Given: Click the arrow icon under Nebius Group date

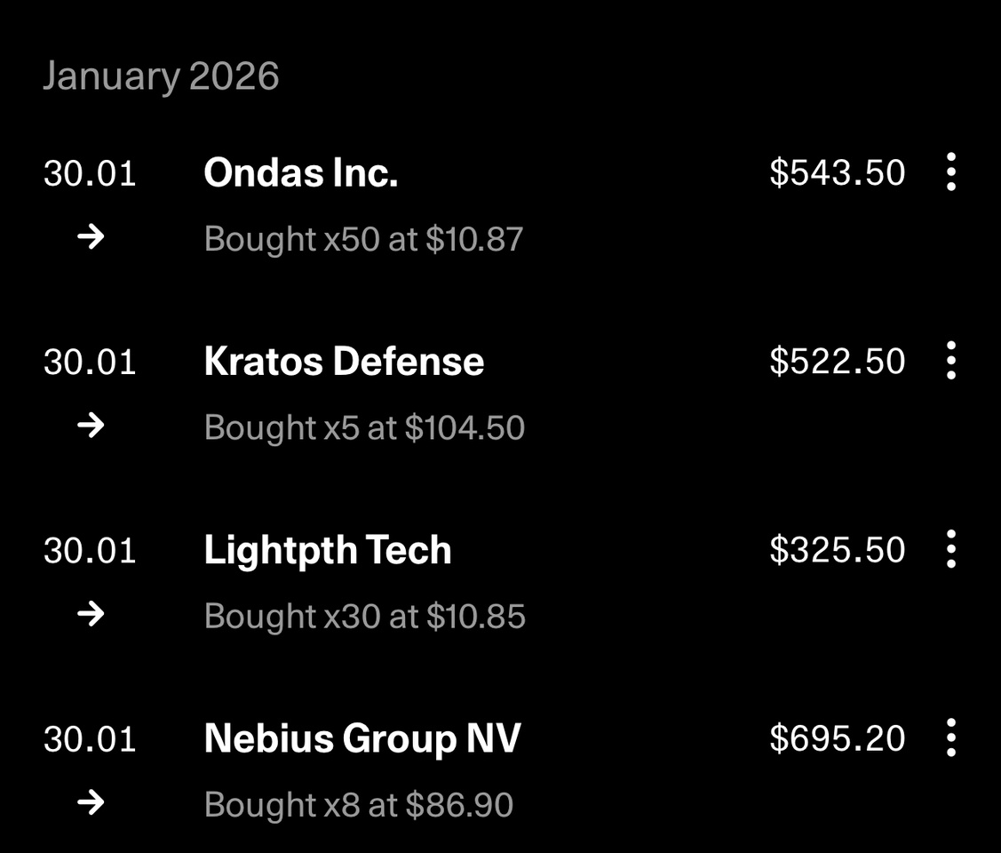Looking at the screenshot, I should (x=91, y=804).
